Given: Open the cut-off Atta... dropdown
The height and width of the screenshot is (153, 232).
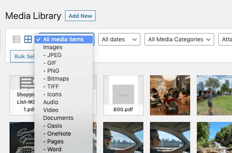Looking at the screenshot, I should (225, 39).
